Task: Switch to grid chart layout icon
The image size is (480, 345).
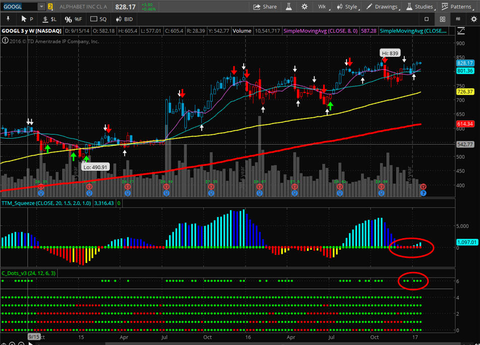Action: 442,19
